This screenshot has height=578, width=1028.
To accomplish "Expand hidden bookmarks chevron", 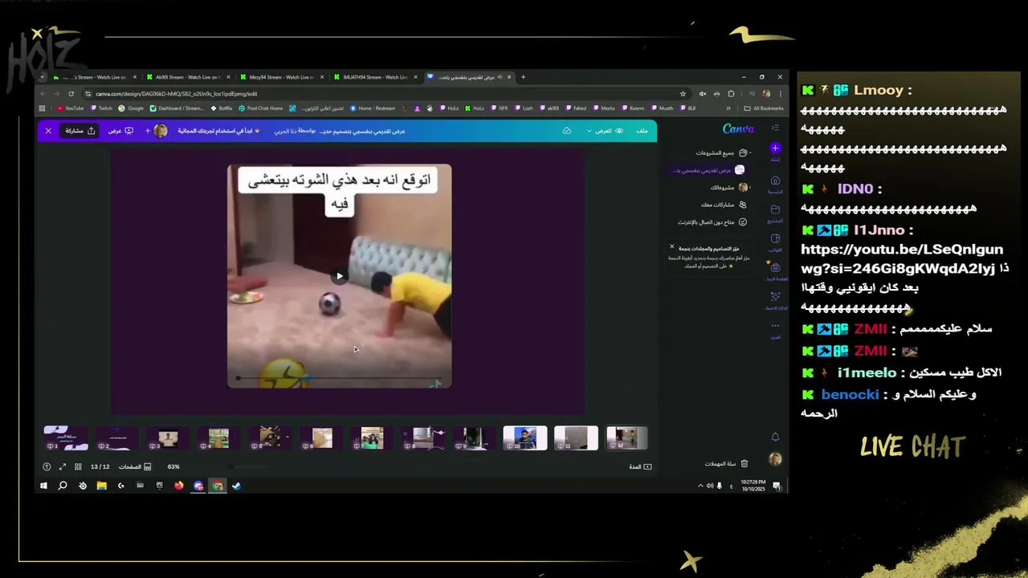I will coord(729,108).
